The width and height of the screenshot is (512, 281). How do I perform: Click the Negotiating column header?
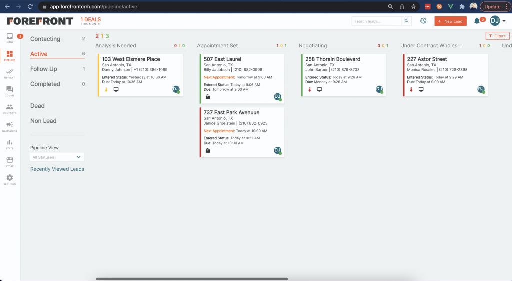[x=313, y=45]
